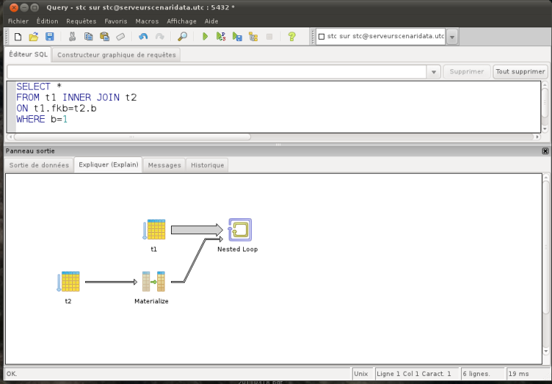Click the ON t1.fkb=t2.b line
The width and height of the screenshot is (552, 384).
pyautogui.click(x=56, y=108)
